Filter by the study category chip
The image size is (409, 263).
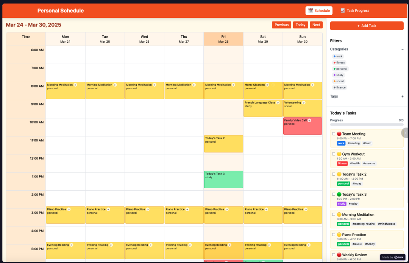(x=338, y=75)
